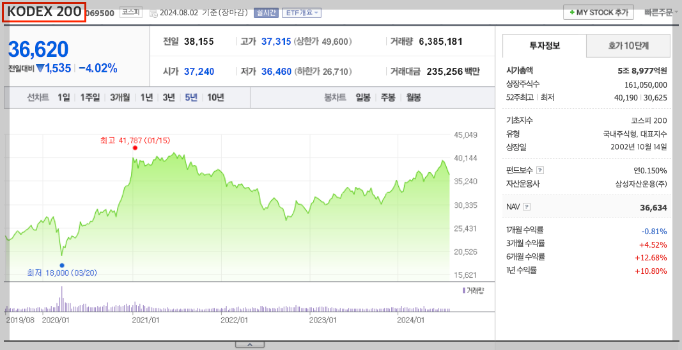Click the blue 최저 18,000 chart marker
Image resolution: width=682 pixels, height=350 pixels.
[x=62, y=265]
